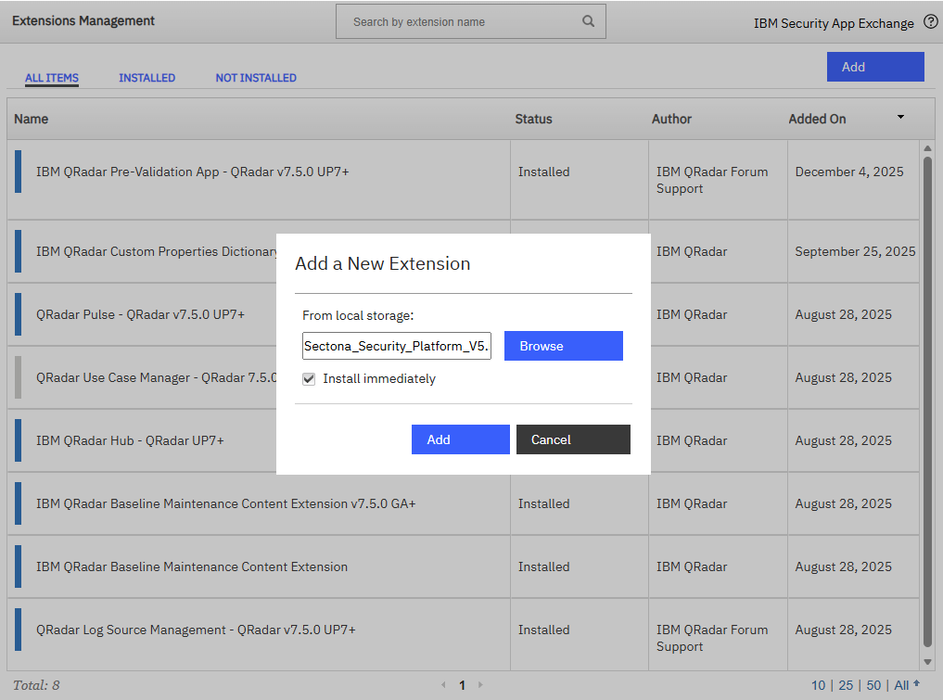943x700 pixels.
Task: Switch to the NOT INSTALLED tab
Action: 256,78
